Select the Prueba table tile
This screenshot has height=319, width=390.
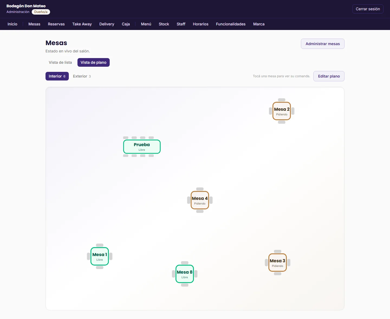click(142, 147)
